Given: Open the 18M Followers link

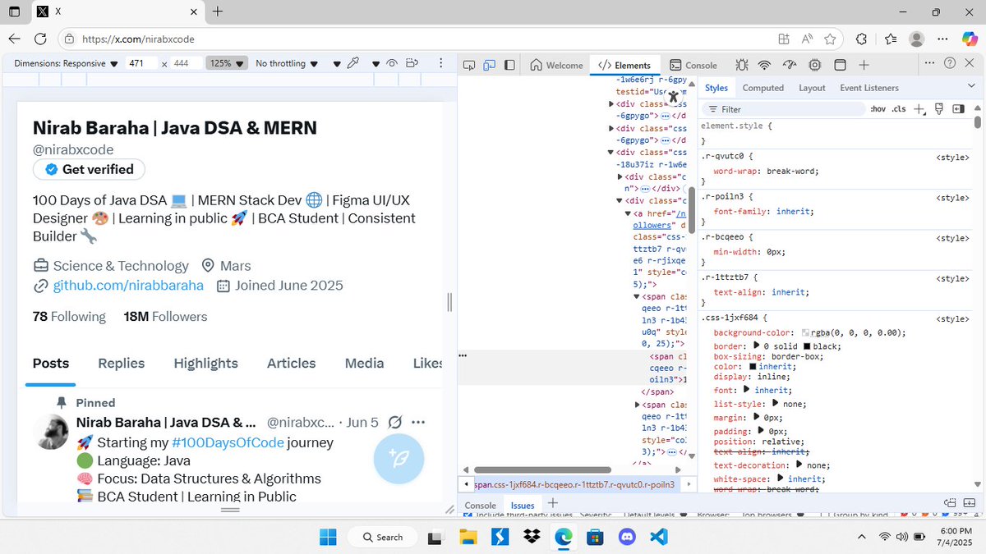Looking at the screenshot, I should point(165,317).
